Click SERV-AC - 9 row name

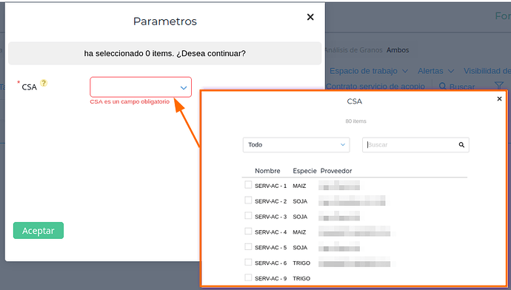[x=270, y=279]
